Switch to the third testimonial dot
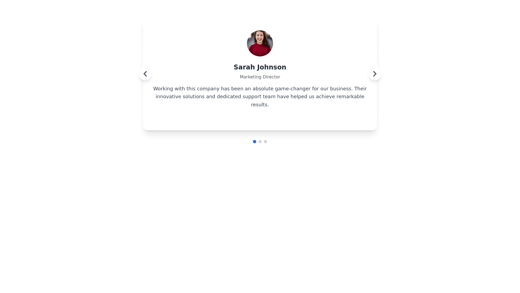 point(265,142)
